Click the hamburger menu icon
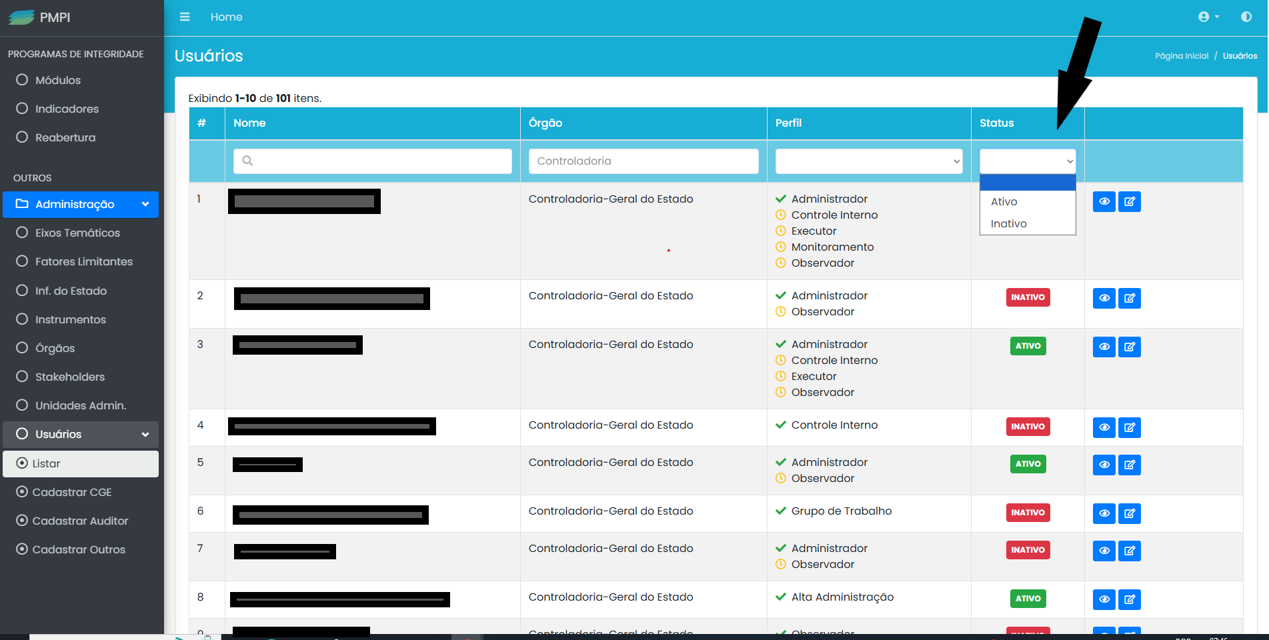Viewport: 1269px width, 640px height. click(x=185, y=17)
